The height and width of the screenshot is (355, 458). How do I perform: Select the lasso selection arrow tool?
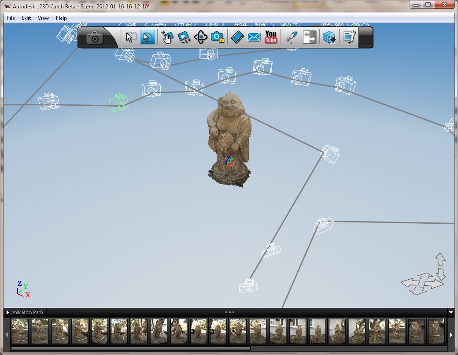(148, 37)
